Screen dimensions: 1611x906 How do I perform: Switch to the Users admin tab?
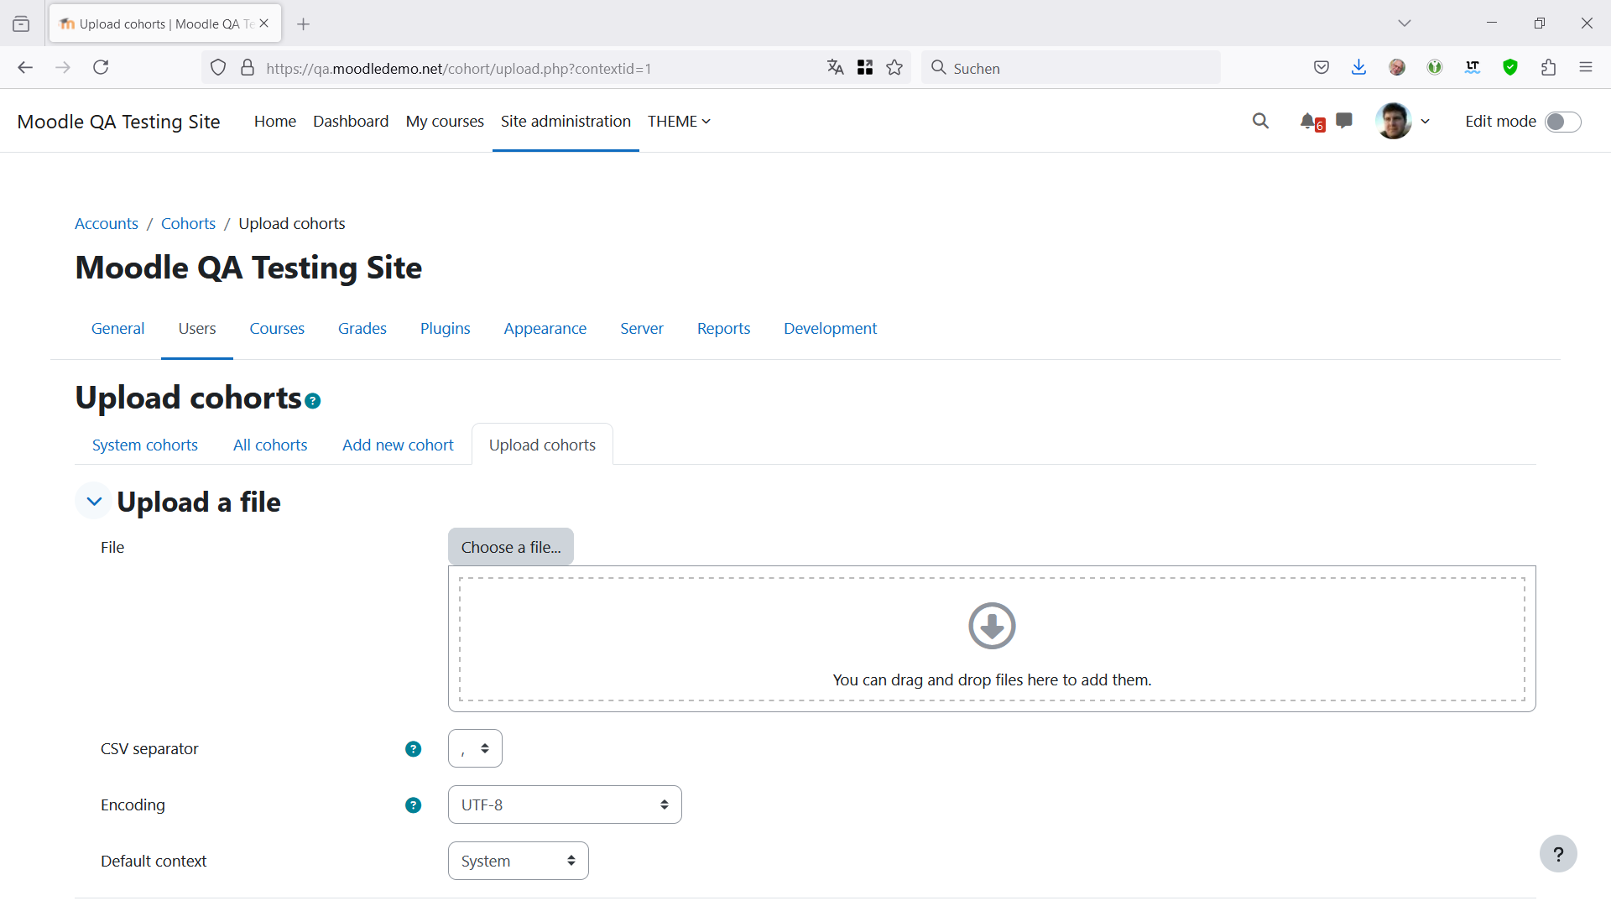coord(197,329)
